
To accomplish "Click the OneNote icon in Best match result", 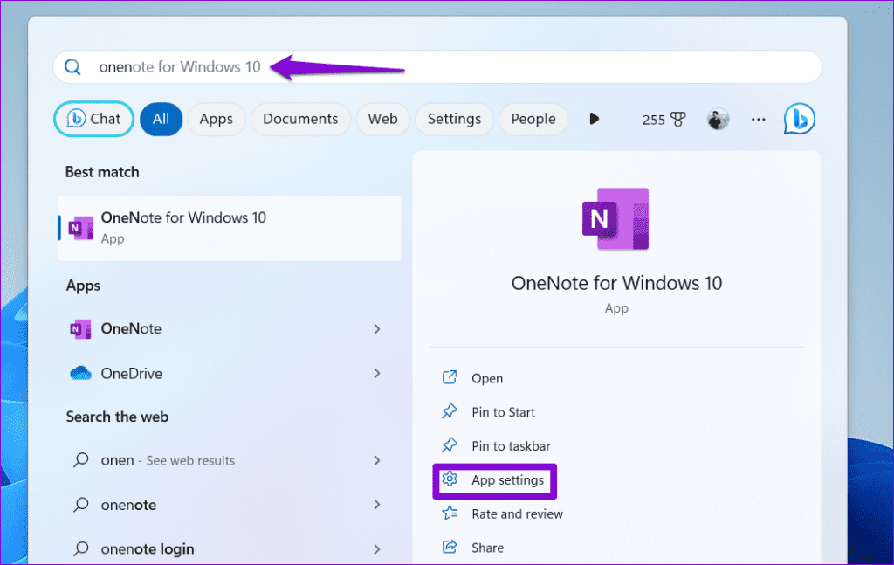I will [81, 228].
